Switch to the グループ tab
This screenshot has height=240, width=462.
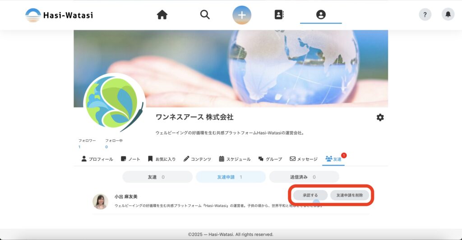pyautogui.click(x=270, y=159)
